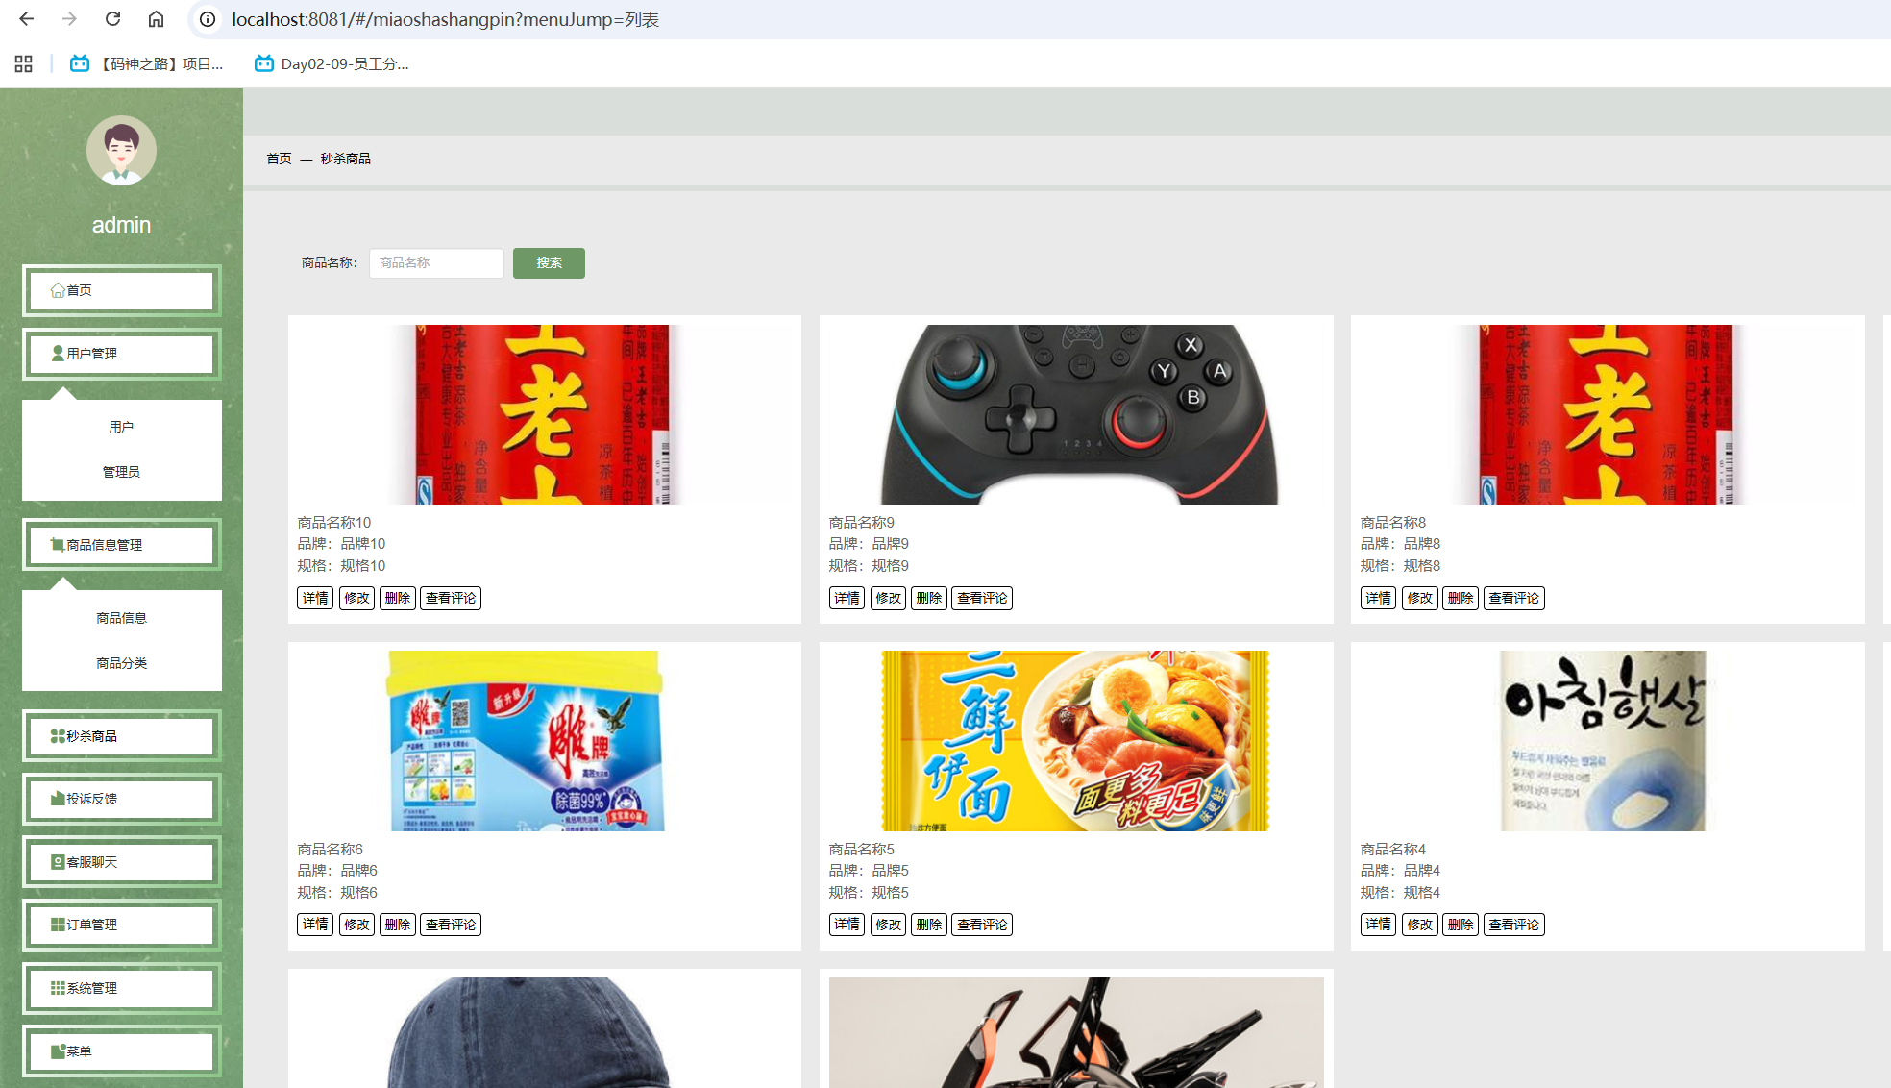Viewport: 1891px width, 1088px height.
Task: Click 查看评论 for 商品名称5
Action: tap(981, 925)
